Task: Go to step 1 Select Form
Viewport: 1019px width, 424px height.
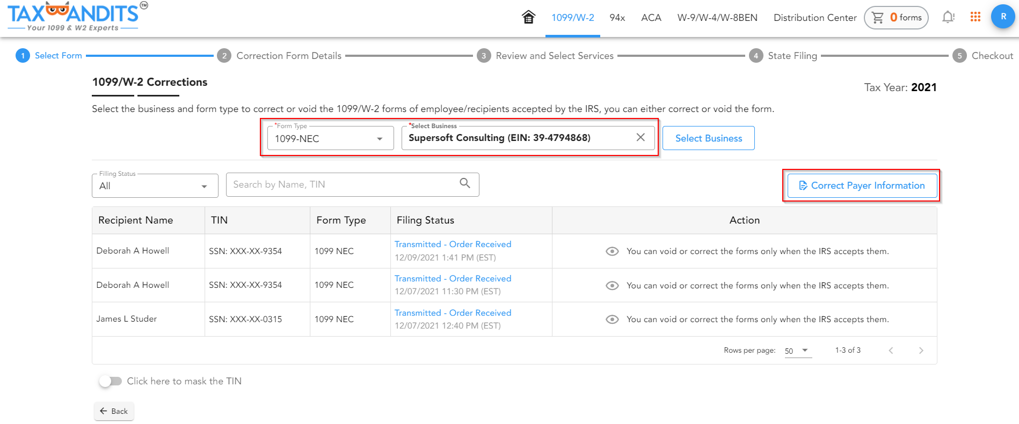Action: pos(49,56)
